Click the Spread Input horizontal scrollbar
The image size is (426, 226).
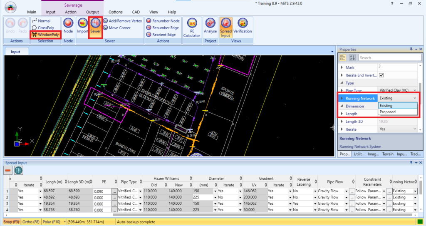[263, 215]
